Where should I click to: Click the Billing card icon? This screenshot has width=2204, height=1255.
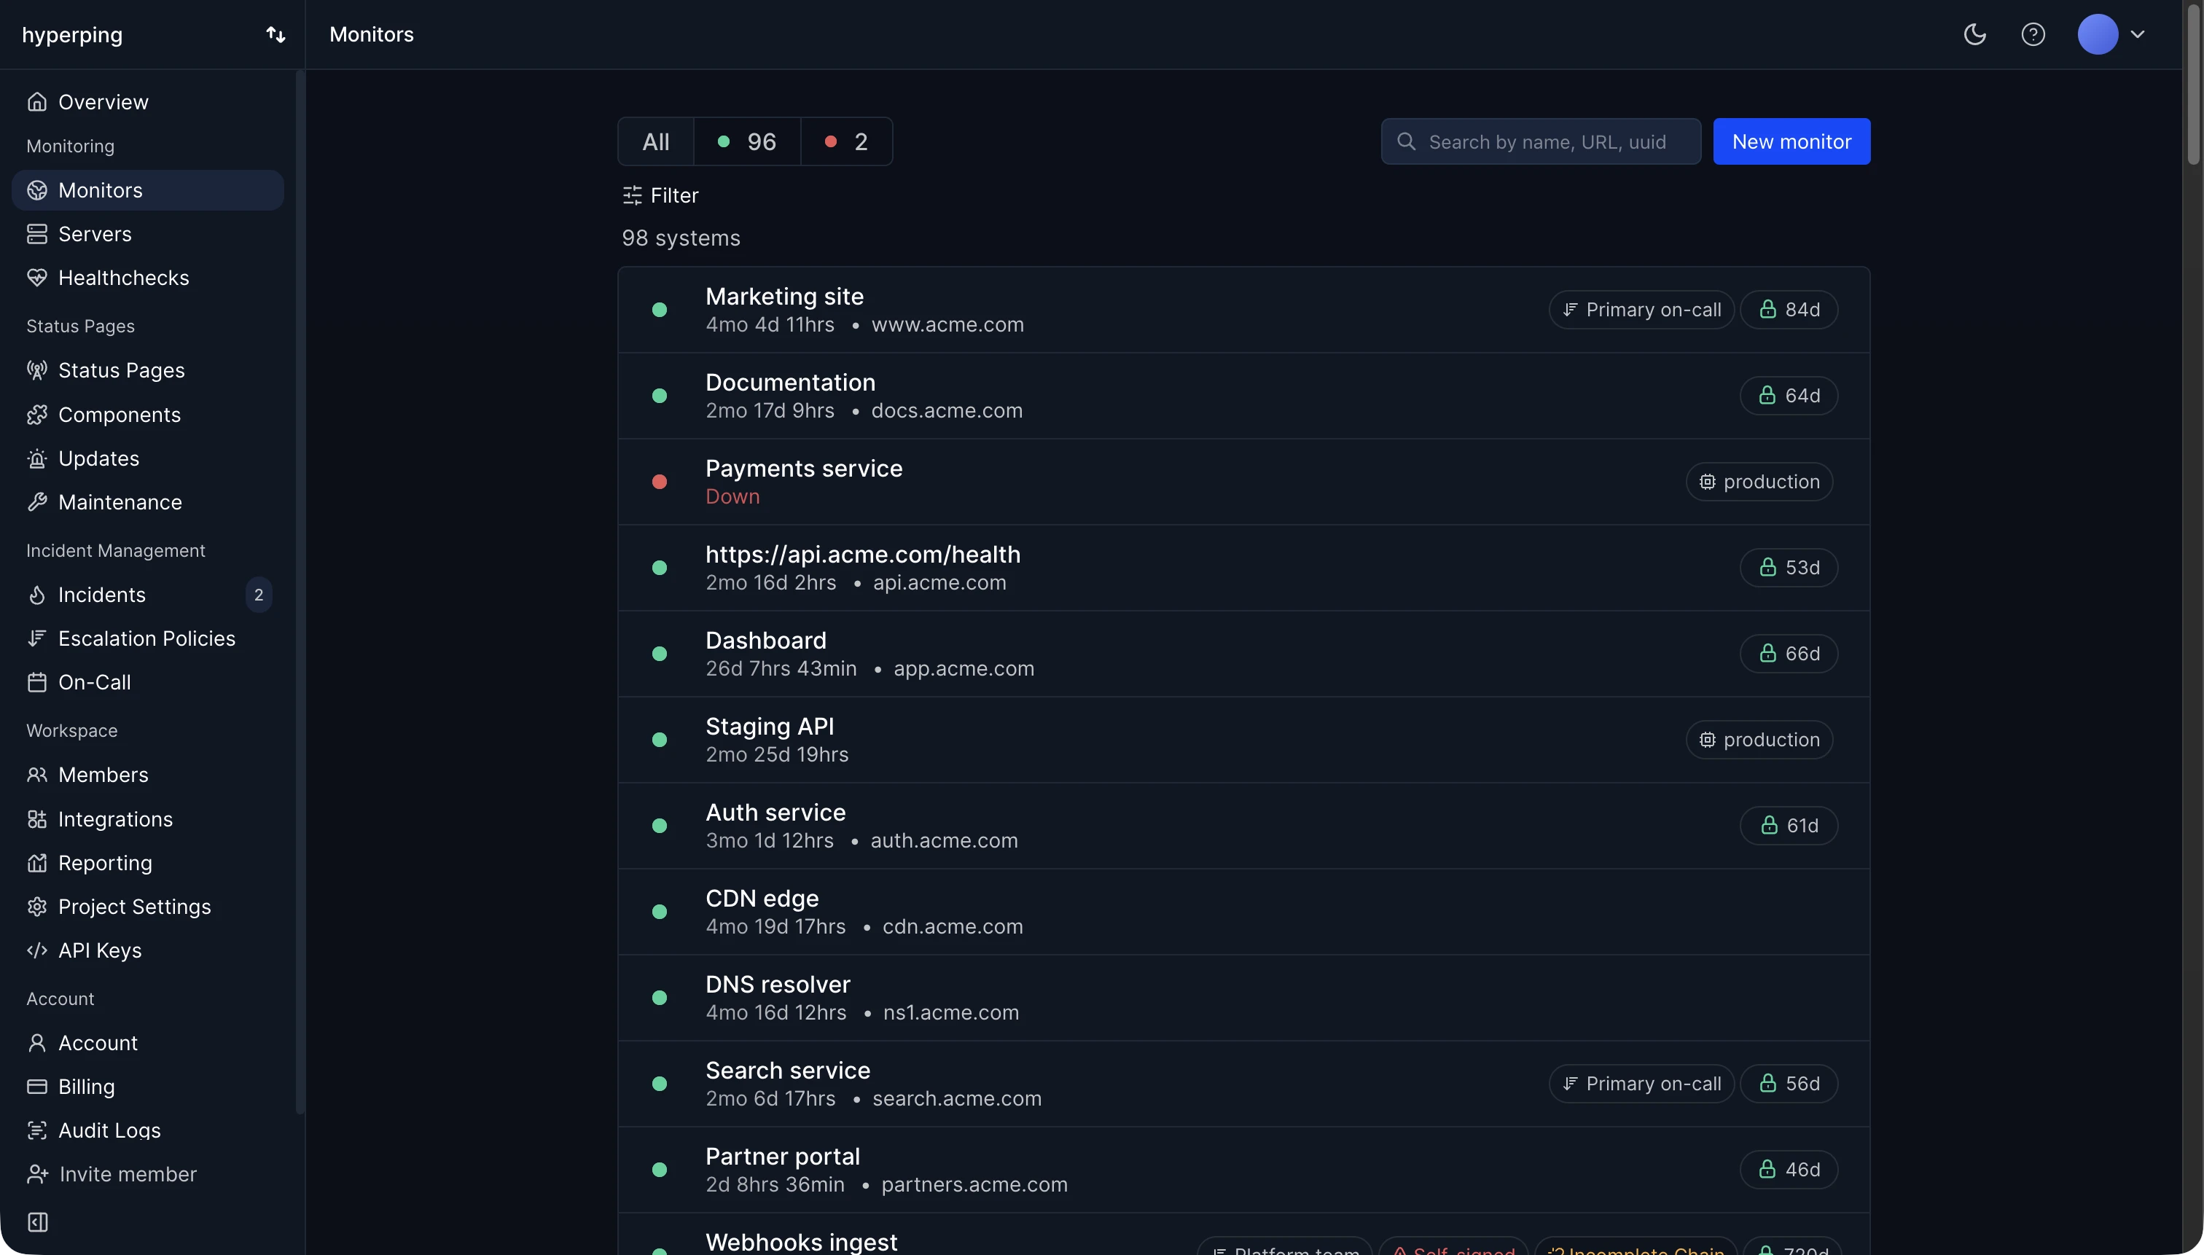pos(36,1086)
